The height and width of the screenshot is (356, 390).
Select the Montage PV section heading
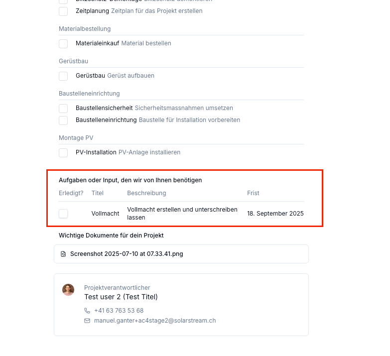[x=76, y=138]
